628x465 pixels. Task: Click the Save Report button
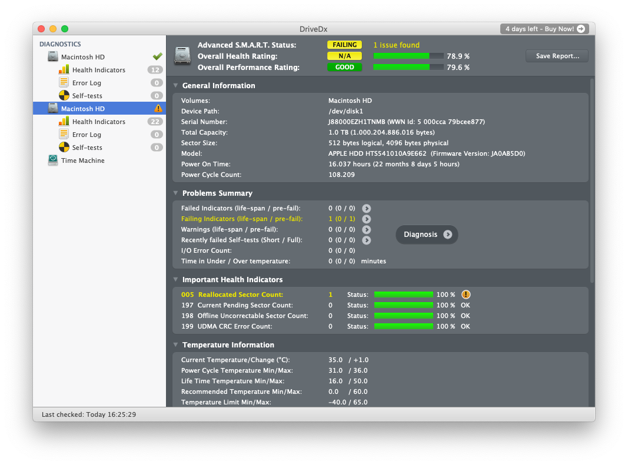tap(557, 56)
